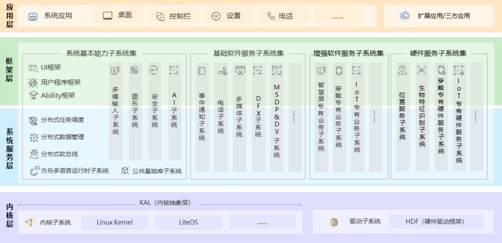Image resolution: width=502 pixels, height=243 pixels.
Task: Click the UI框架 icon
Action: click(33, 68)
